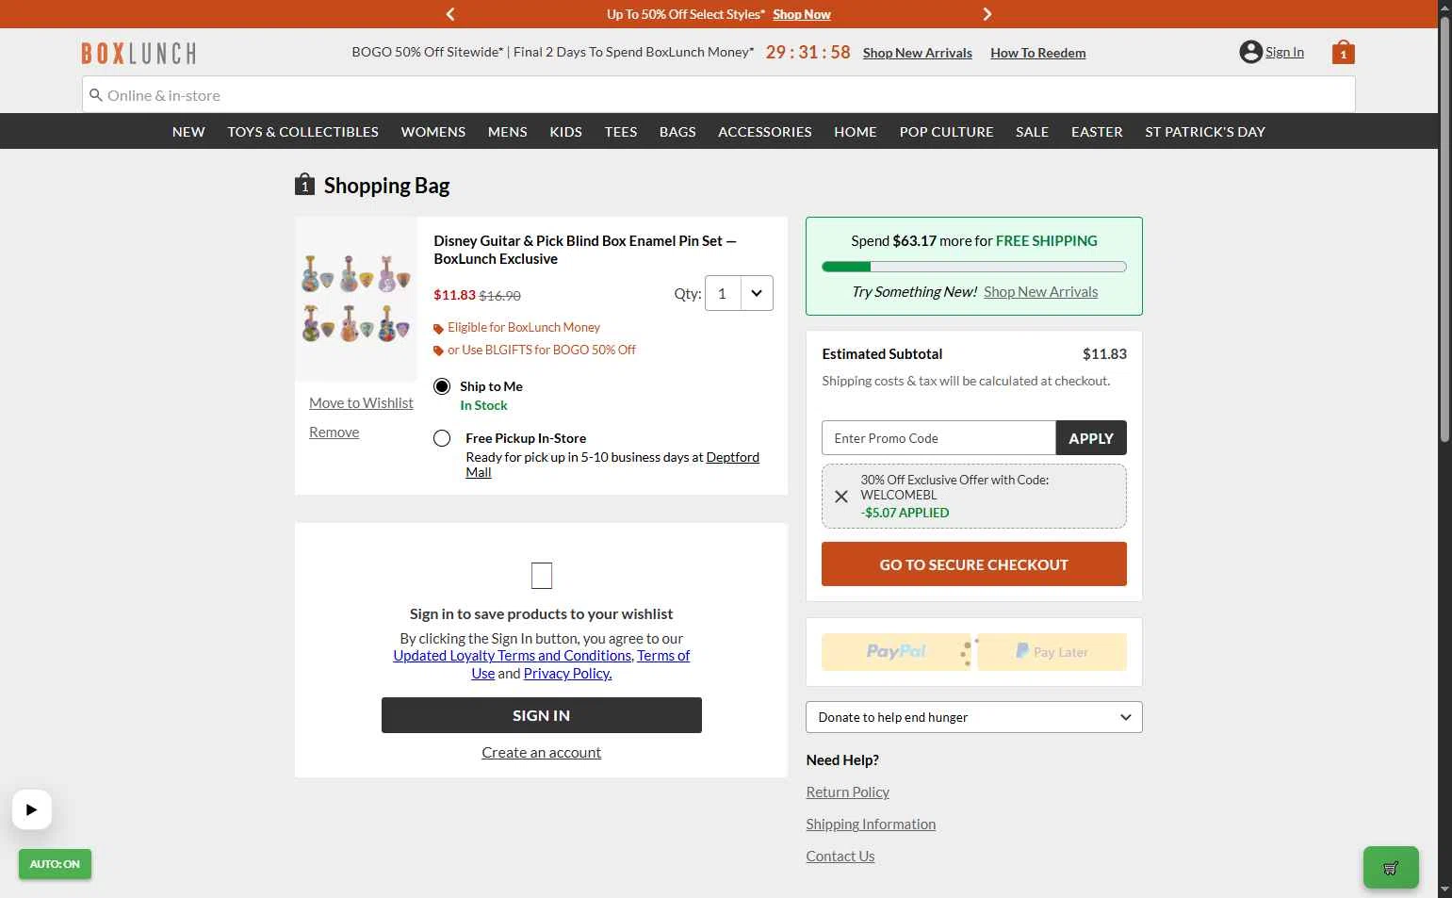Screen dimensions: 1452x898
Task: Open the shopping bag icon in header
Action: [1343, 52]
